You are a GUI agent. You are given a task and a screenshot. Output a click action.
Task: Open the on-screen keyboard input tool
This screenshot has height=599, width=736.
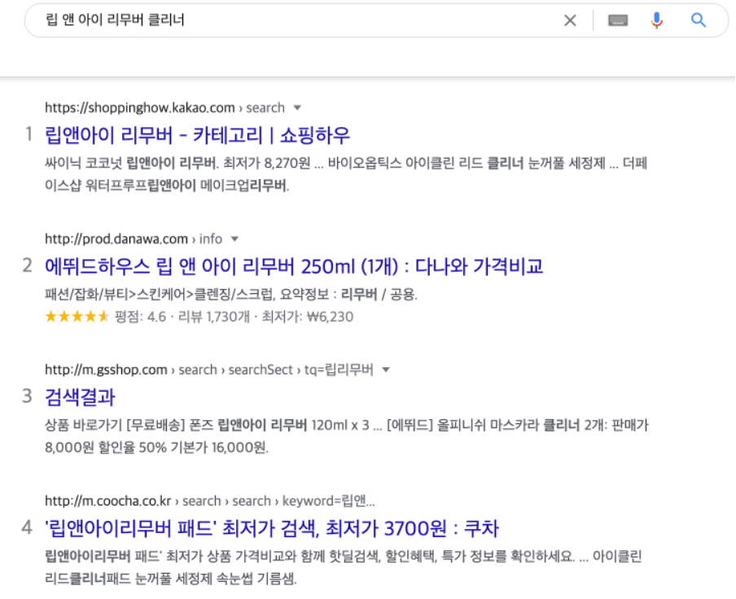pos(618,20)
